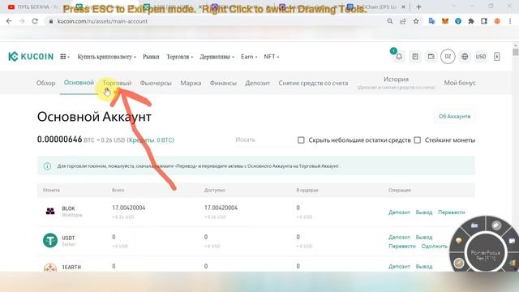Click Вывод link in BLOK row
519x292 pixels.
point(424,213)
